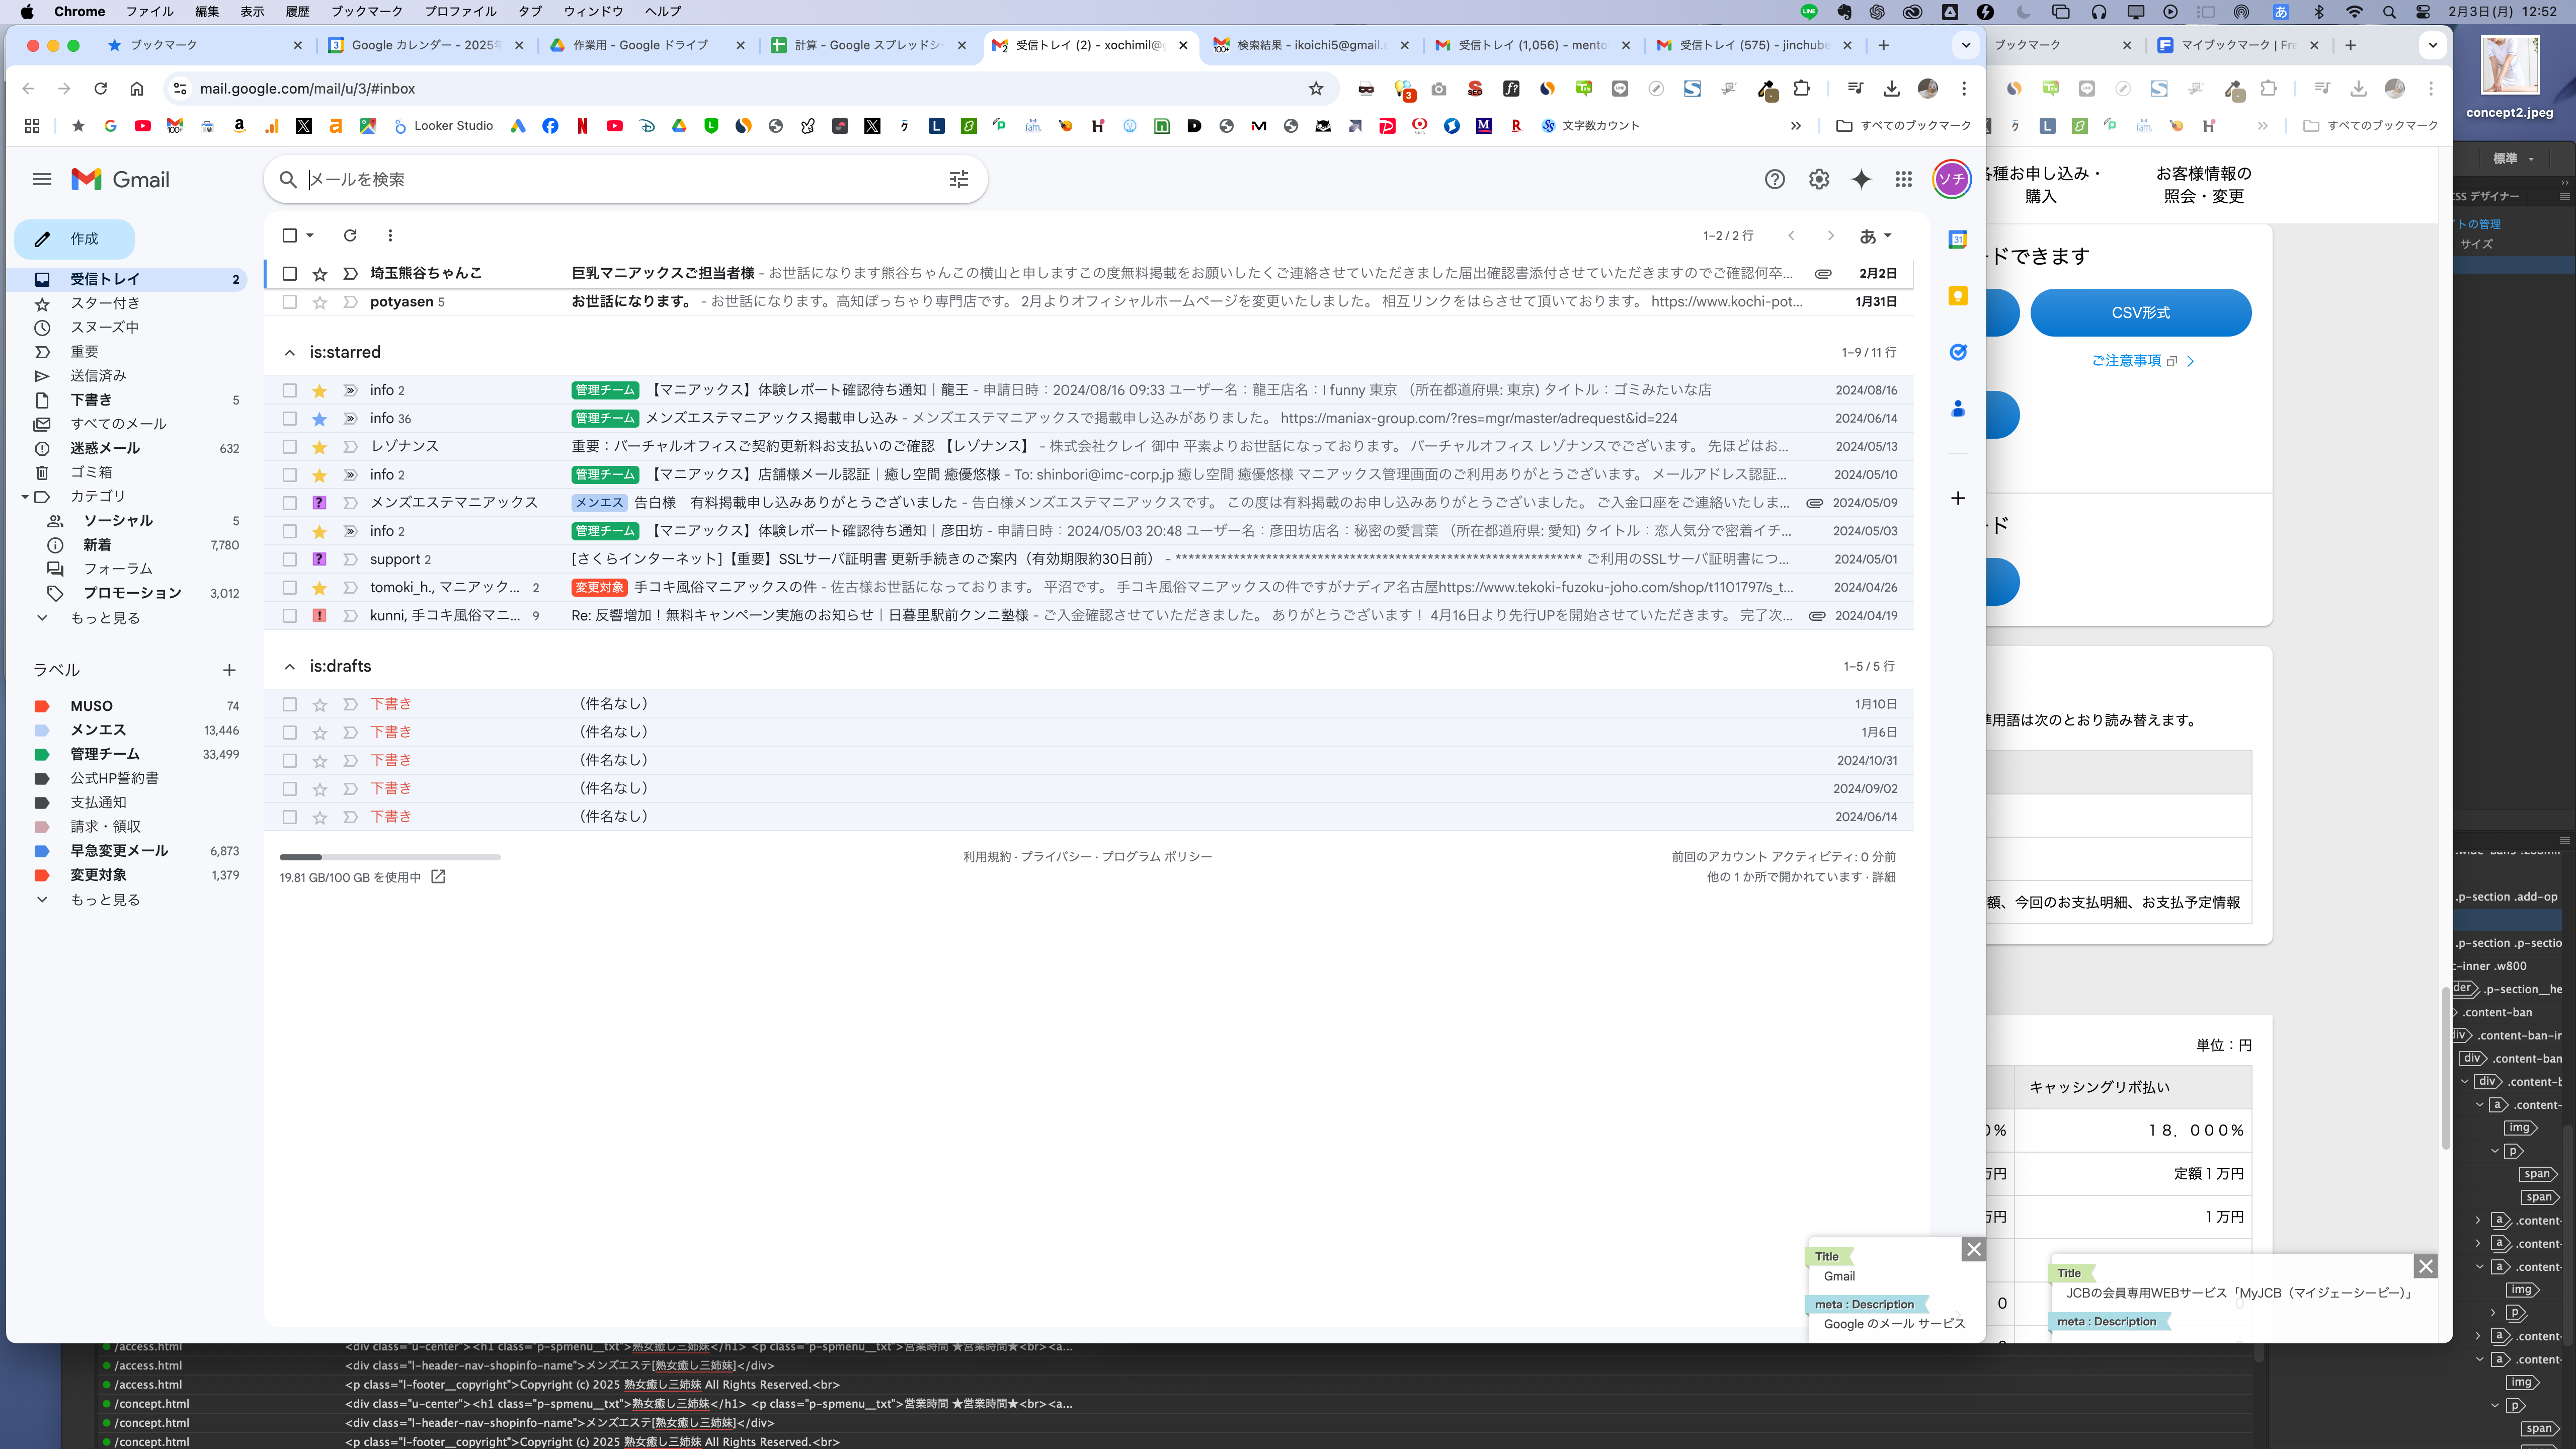This screenshot has width=2576, height=1449.
Task: Switch to 計算 Google スプレッドシート tab
Action: (869, 45)
